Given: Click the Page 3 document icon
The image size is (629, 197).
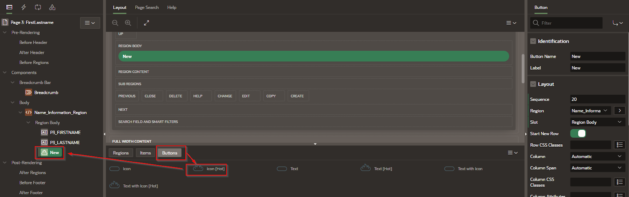Looking at the screenshot, I should point(5,22).
